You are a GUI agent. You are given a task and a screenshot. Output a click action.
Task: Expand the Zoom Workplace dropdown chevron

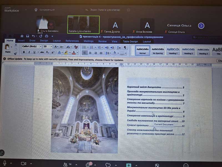[26, 10]
